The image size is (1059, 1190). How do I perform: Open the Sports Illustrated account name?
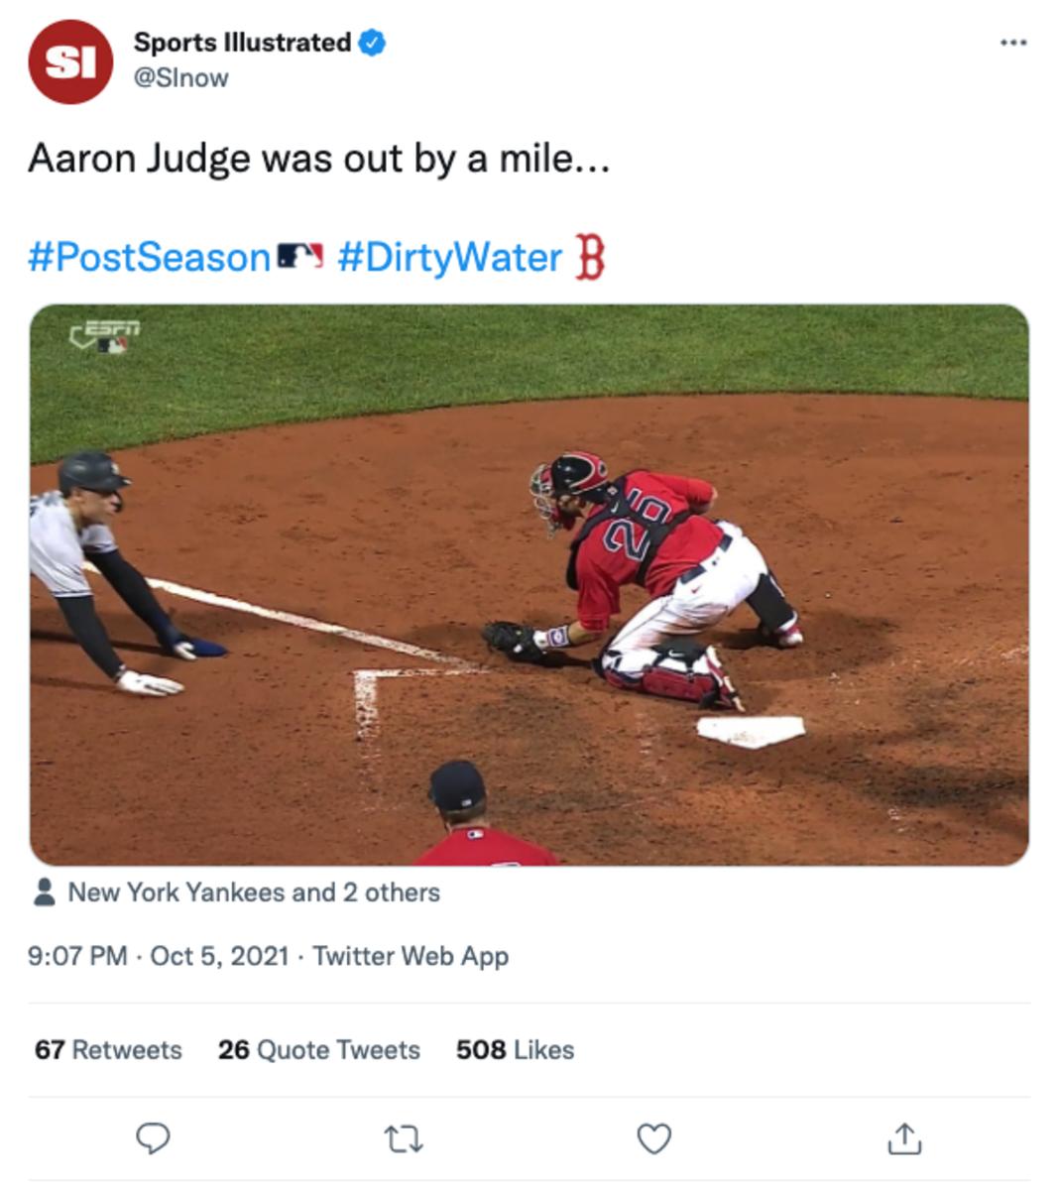242,43
